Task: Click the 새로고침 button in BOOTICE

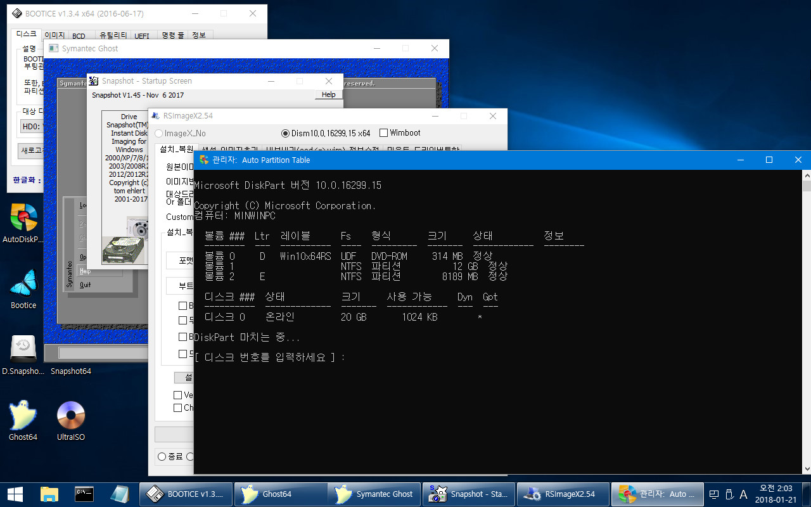Action: 31,151
